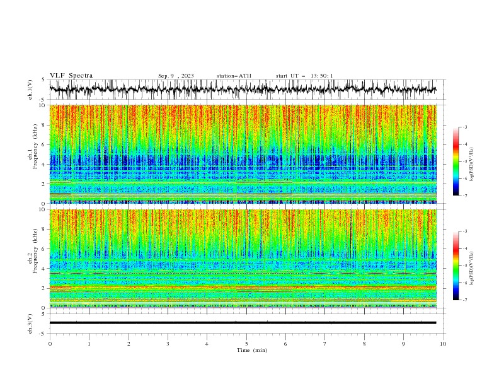Click time axis tick label "2"

(x=129, y=344)
